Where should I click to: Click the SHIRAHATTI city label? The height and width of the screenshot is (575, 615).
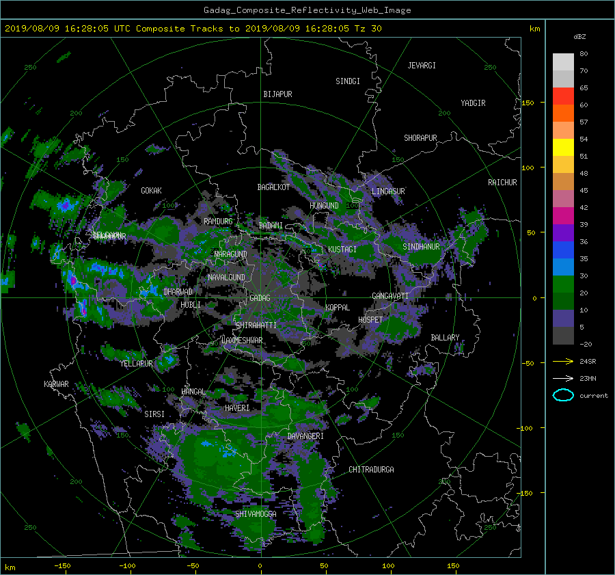(x=256, y=325)
